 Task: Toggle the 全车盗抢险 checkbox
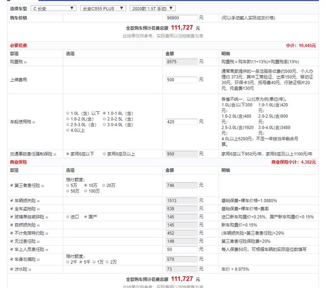click(x=12, y=209)
